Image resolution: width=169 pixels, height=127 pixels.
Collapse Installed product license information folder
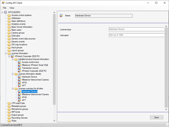pyautogui.click(x=13, y=59)
